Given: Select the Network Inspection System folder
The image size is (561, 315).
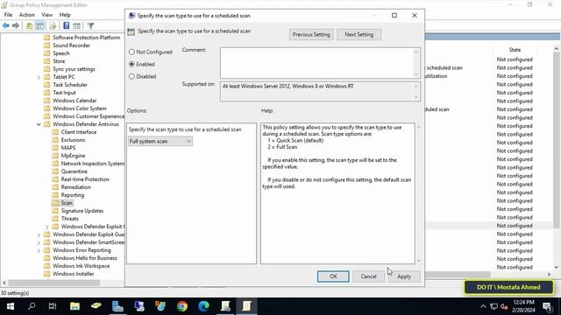Looking at the screenshot, I should [92, 164].
